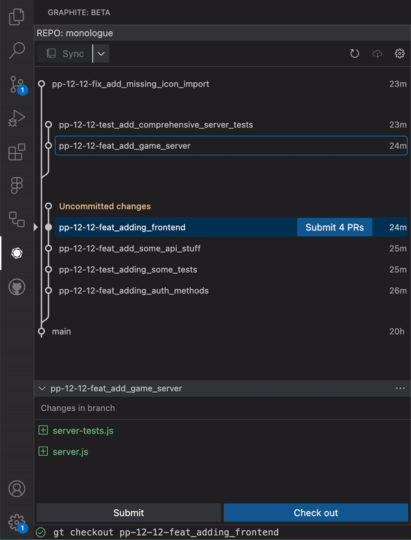The height and width of the screenshot is (540, 411).
Task: Open the remote/connection diagram icon in activity bar
Action: click(16, 219)
